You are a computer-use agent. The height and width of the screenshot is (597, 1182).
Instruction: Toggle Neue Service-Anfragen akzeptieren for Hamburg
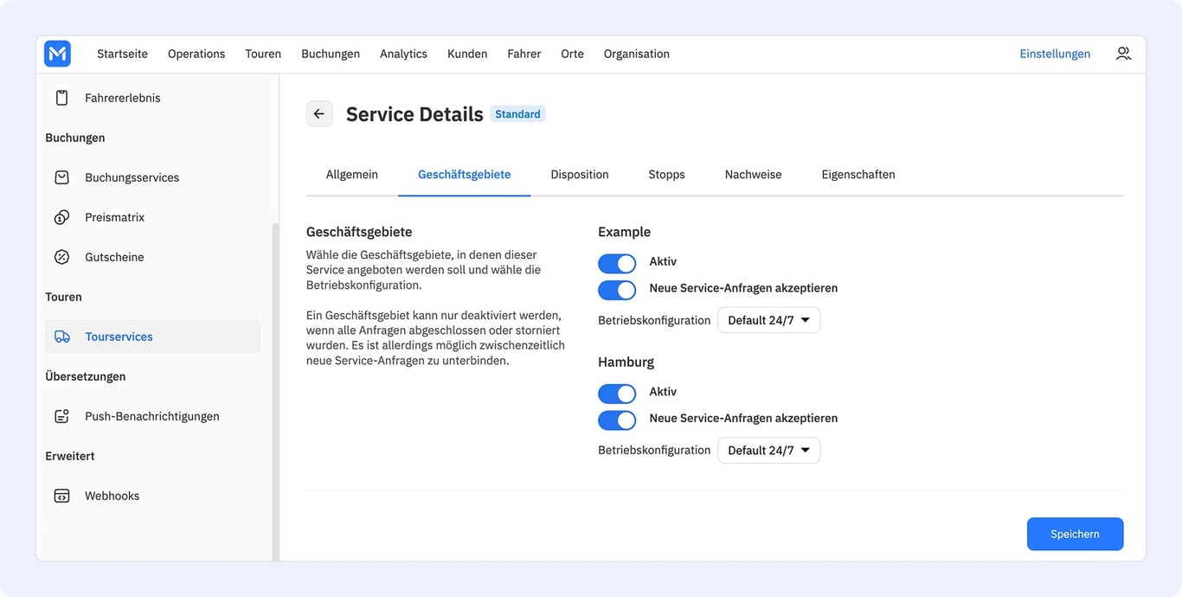tap(617, 420)
